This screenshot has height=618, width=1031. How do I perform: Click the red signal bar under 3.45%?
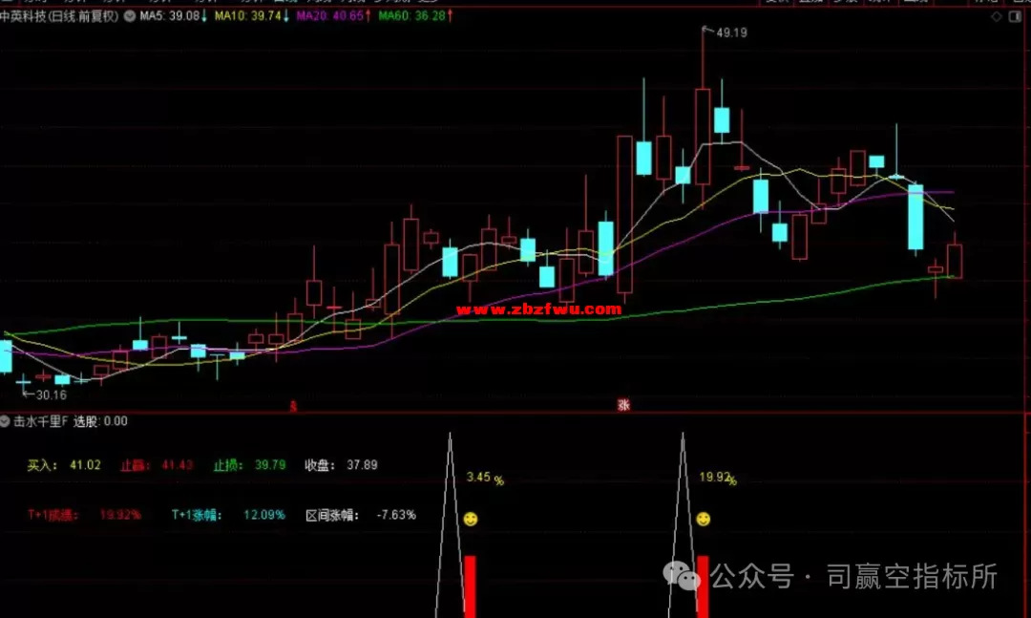point(470,586)
